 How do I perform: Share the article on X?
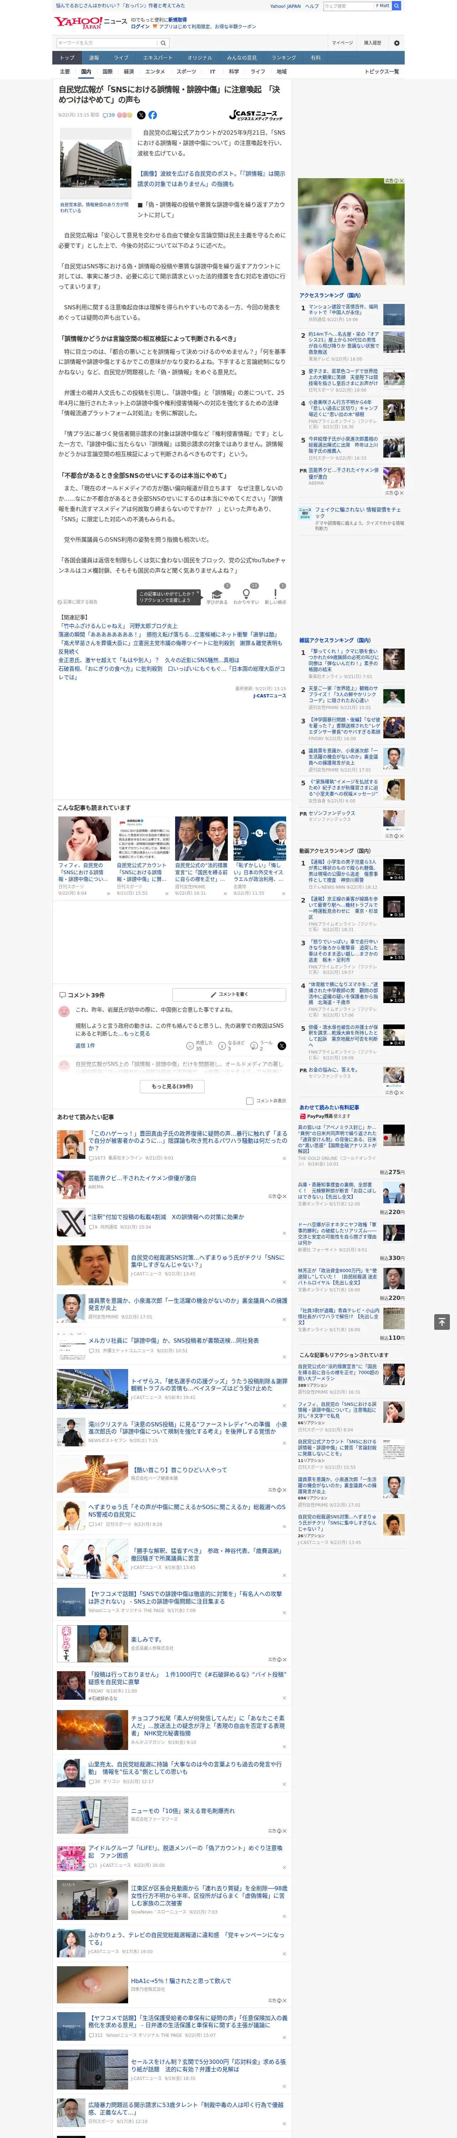point(141,115)
